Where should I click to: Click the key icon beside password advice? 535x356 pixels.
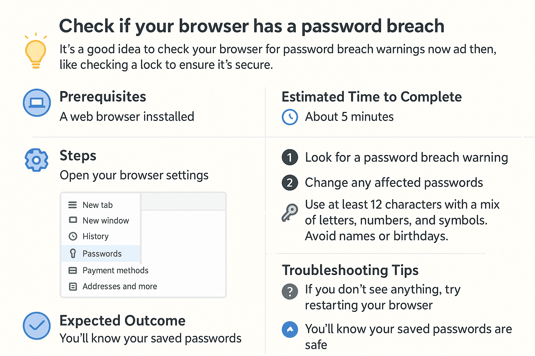click(x=290, y=212)
